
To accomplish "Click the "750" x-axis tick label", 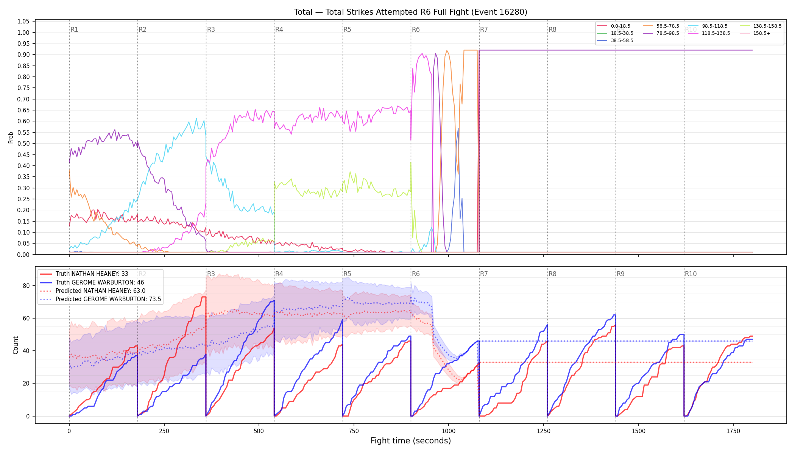I will coord(354,431).
